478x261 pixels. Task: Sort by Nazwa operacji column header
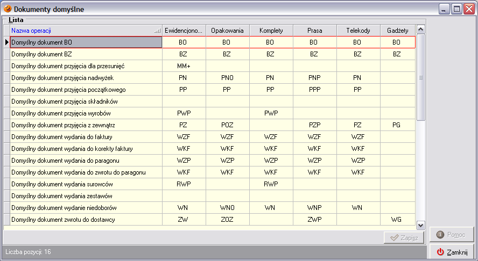pyautogui.click(x=86, y=31)
